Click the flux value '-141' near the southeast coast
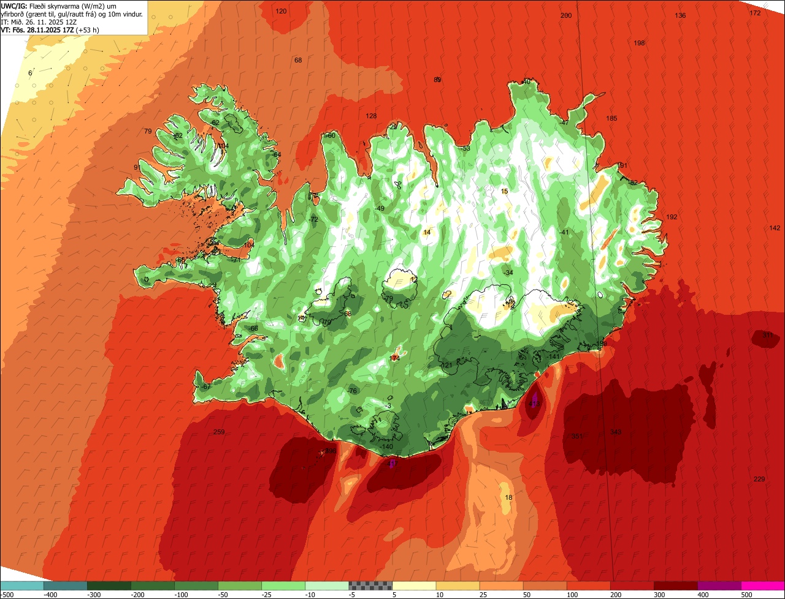 553,356
